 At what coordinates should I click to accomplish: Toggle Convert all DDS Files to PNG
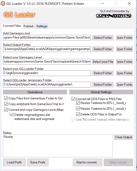pyautogui.click(x=73, y=99)
